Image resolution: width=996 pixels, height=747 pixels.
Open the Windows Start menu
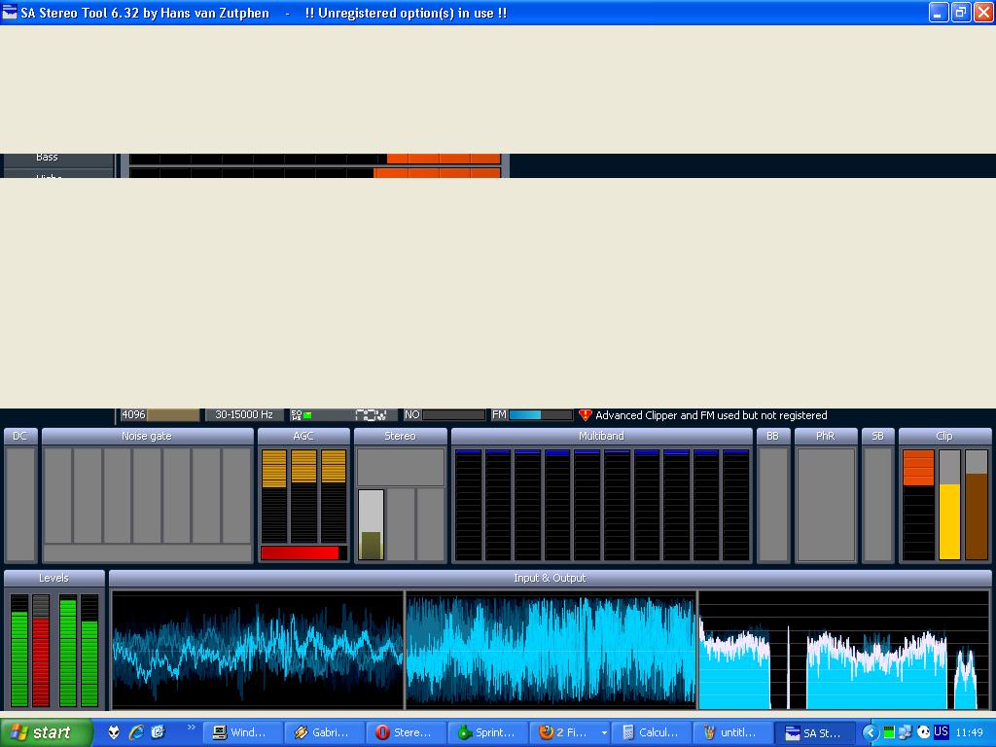coord(46,732)
